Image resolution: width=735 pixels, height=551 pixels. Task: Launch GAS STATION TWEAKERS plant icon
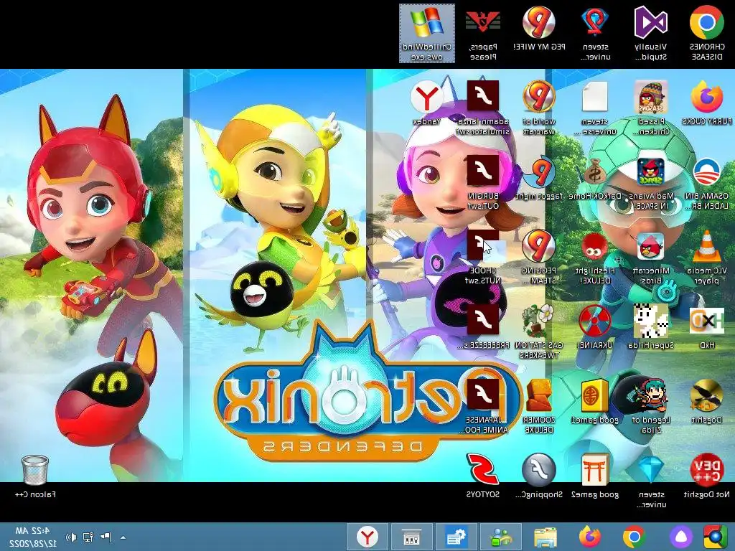coord(539,331)
